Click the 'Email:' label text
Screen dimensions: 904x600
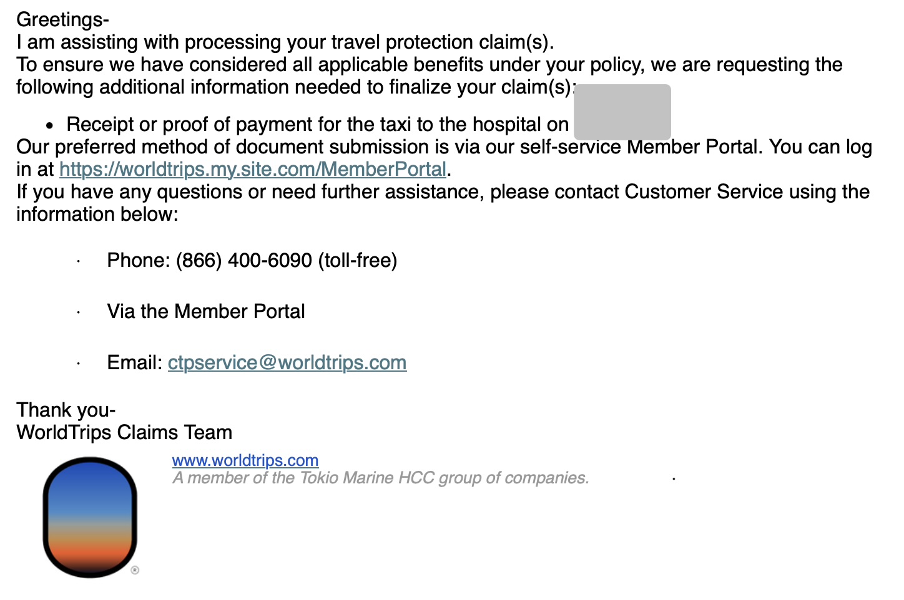tap(135, 362)
